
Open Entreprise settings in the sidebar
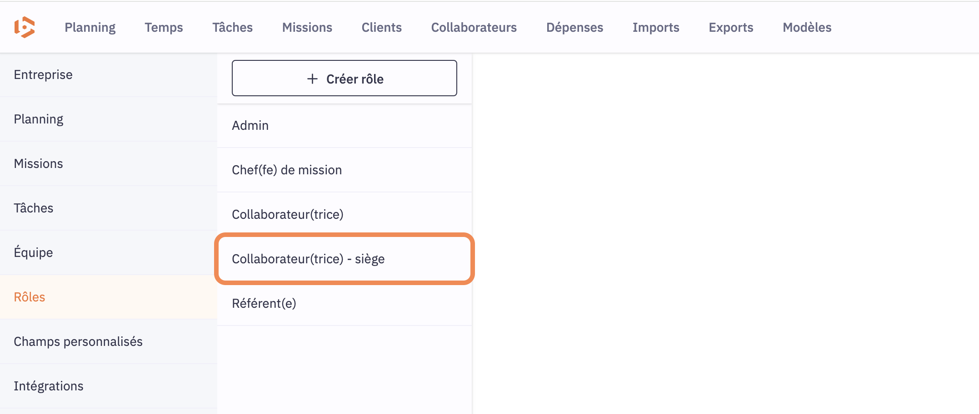[x=43, y=74]
